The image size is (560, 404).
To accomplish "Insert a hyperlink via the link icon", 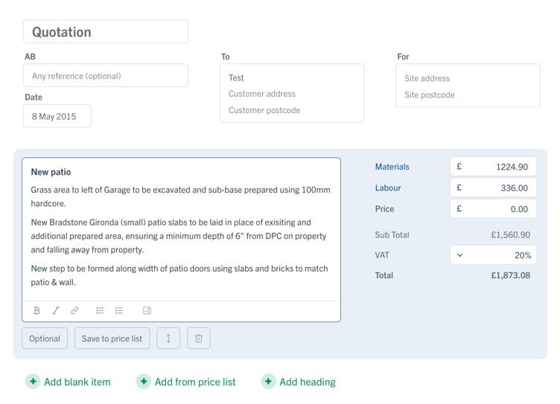I will pyautogui.click(x=74, y=310).
